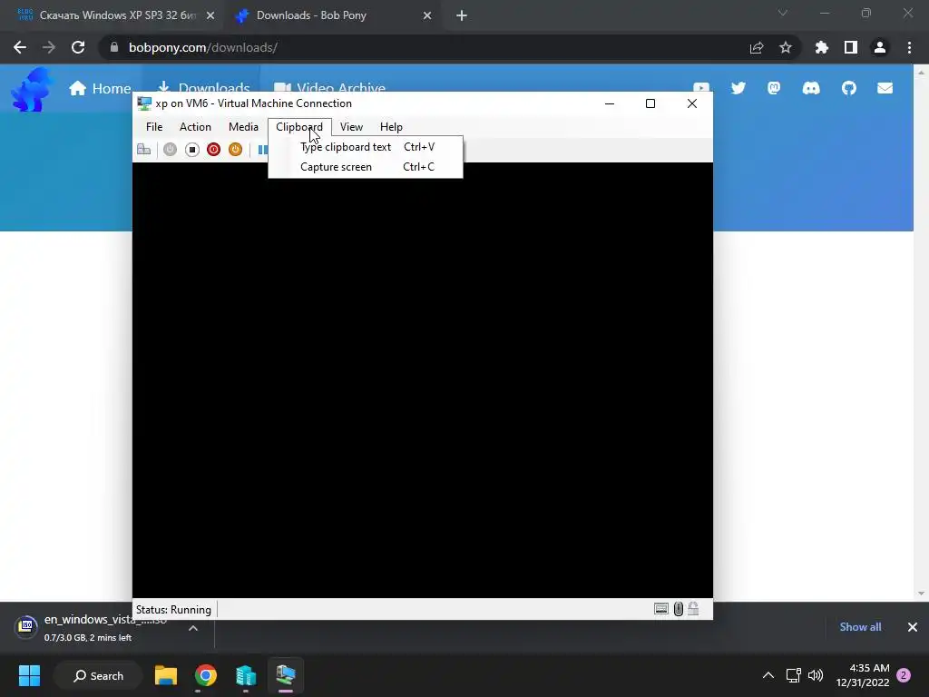Open the Discord icon on Bob Pony site
The height and width of the screenshot is (697, 929).
[811, 88]
